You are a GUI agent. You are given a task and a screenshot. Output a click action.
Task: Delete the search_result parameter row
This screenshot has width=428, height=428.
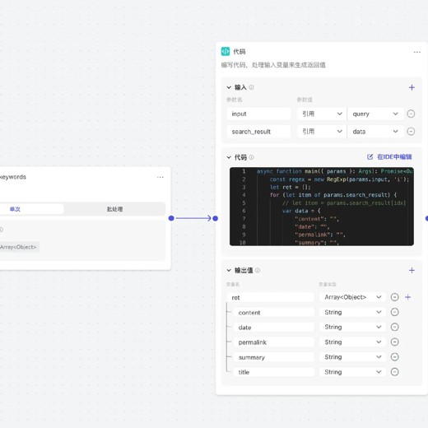pos(411,132)
